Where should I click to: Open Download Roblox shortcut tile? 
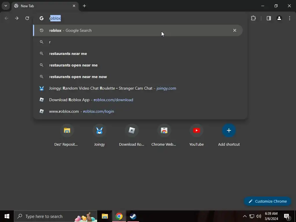pos(132,135)
